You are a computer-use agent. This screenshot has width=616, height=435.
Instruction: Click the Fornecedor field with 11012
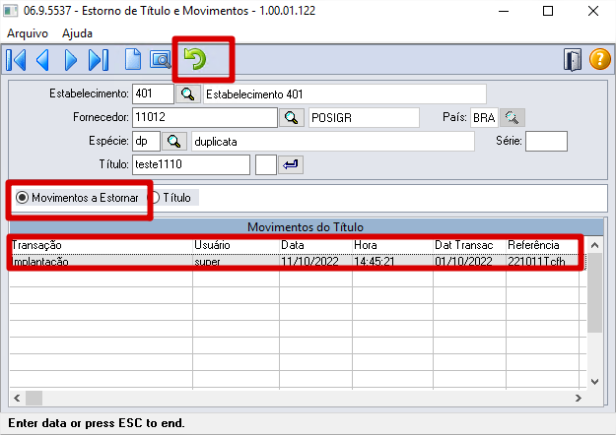point(205,117)
